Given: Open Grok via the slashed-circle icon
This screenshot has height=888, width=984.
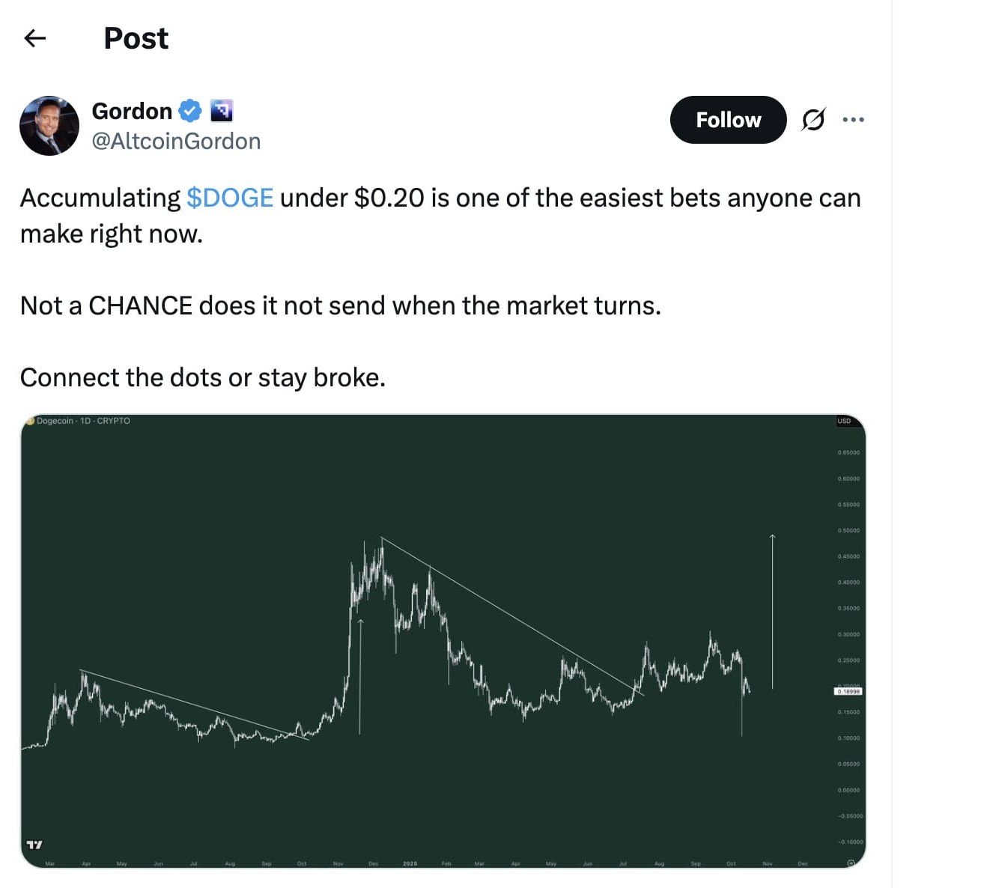Looking at the screenshot, I should 813,119.
